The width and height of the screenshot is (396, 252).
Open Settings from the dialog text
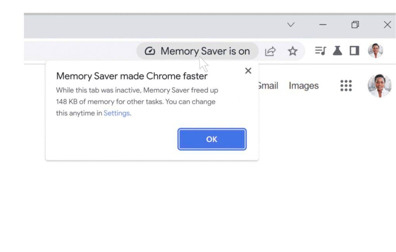(x=116, y=113)
